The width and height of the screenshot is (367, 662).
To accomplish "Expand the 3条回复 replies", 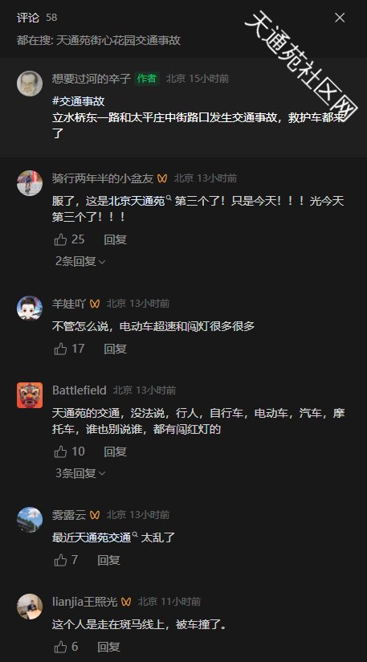I will 80,473.
